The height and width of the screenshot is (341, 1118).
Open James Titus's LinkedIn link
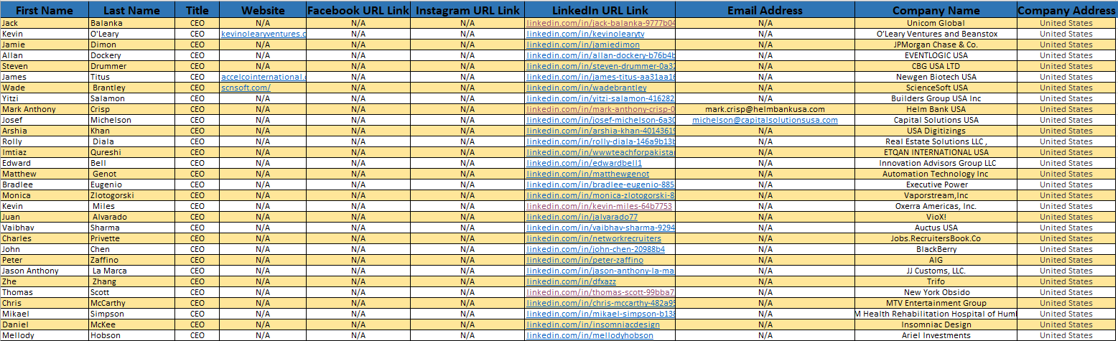tap(601, 77)
